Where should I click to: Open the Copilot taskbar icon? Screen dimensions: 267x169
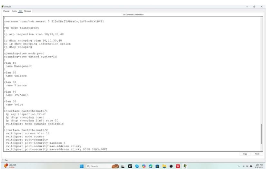[x=144, y=166]
